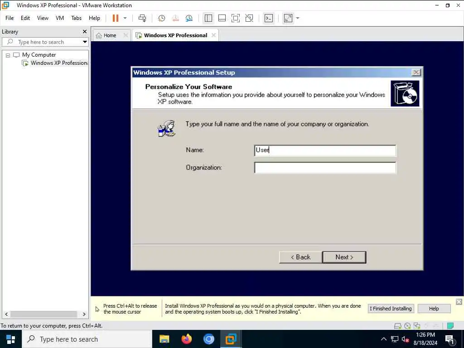Click the network adapter status icon

click(x=417, y=326)
